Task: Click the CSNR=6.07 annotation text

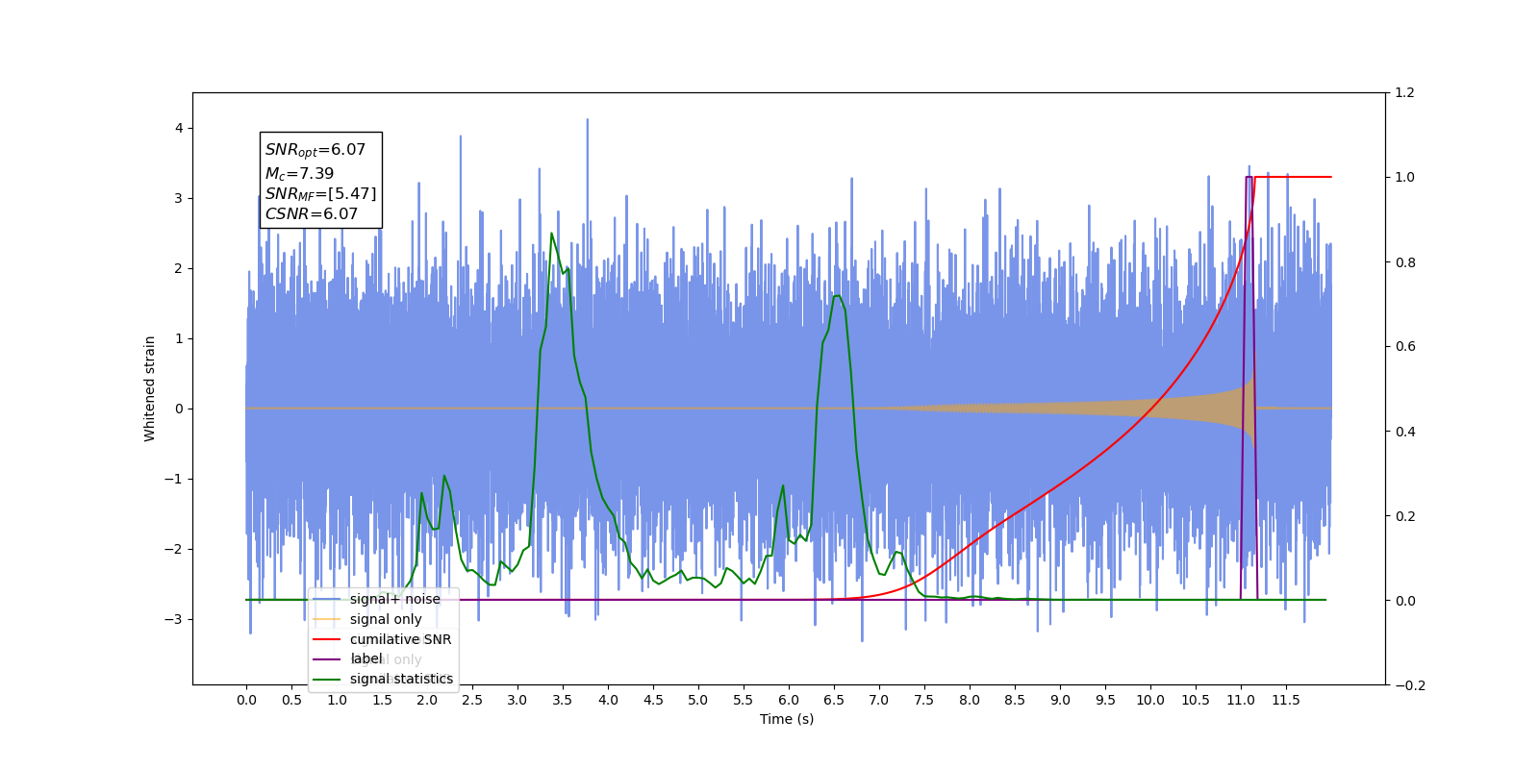Action: click(x=312, y=214)
